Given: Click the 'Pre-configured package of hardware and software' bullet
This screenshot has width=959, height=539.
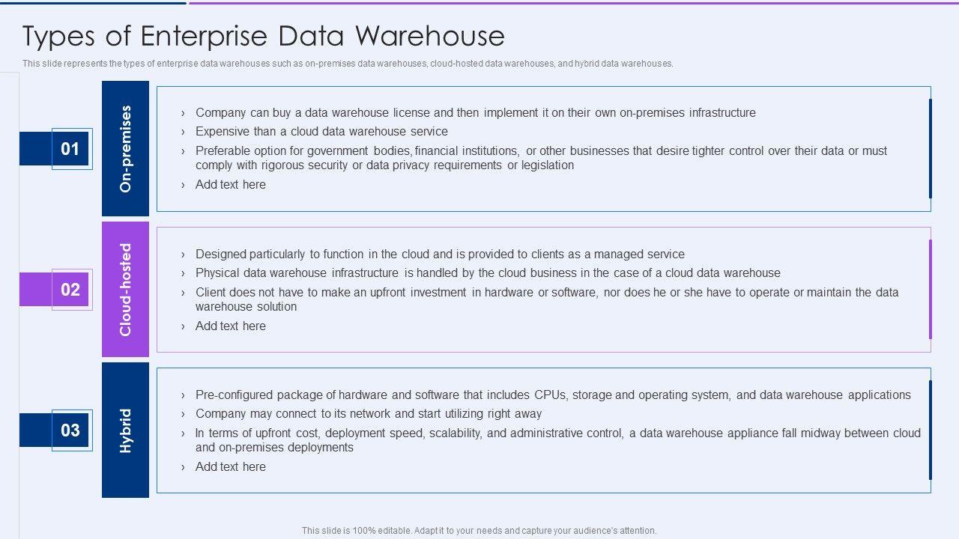Looking at the screenshot, I should pyautogui.click(x=553, y=395).
